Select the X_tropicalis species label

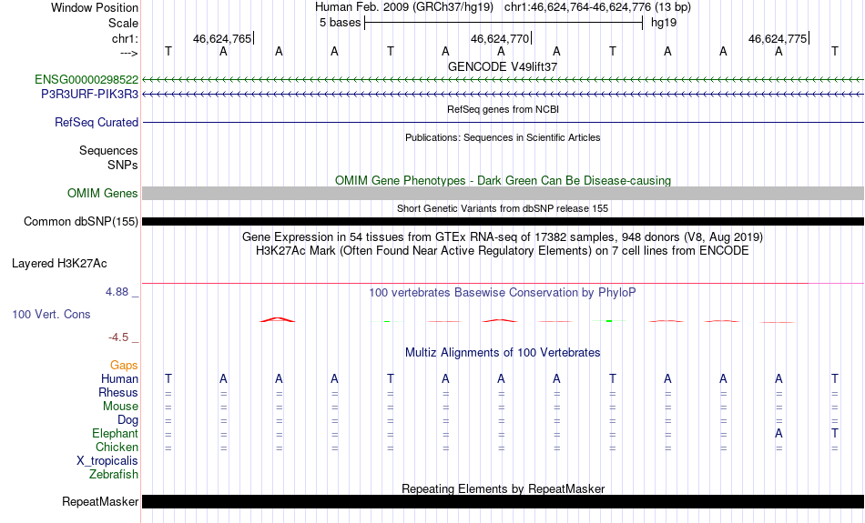pyautogui.click(x=107, y=461)
